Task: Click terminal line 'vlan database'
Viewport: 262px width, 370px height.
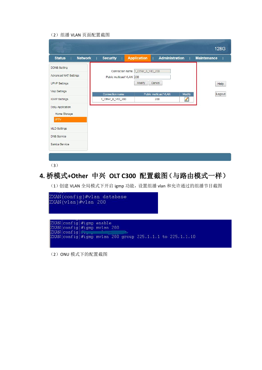Action: 88,197
